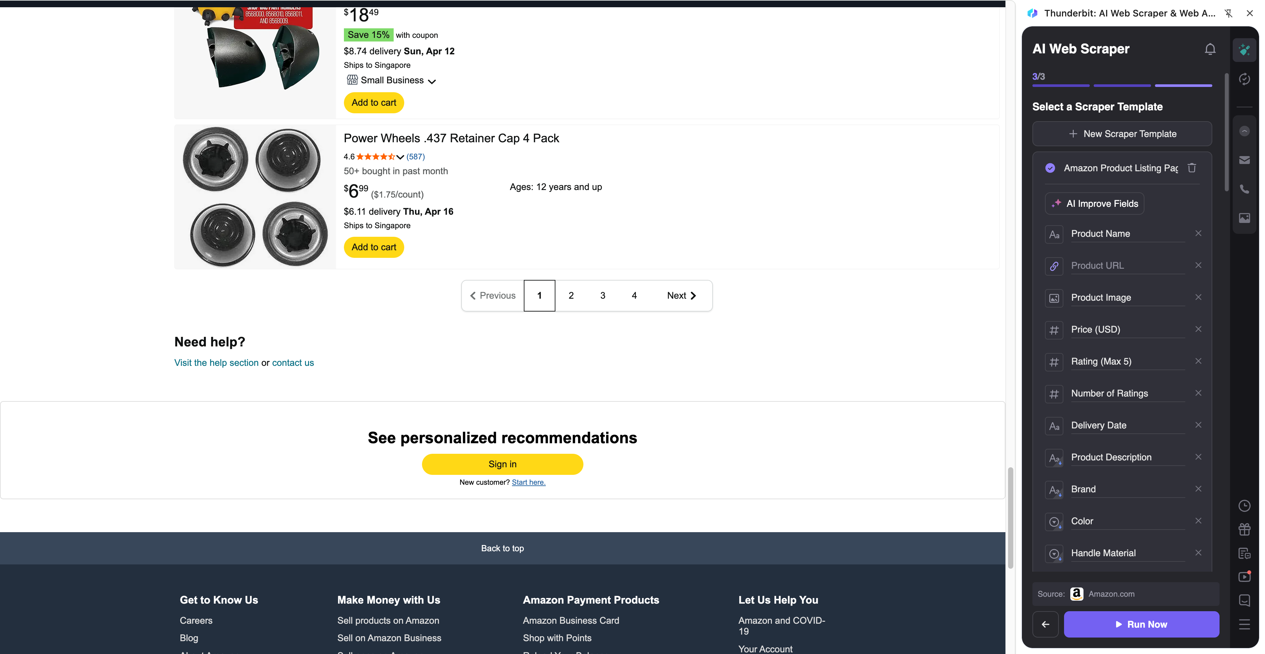Viewport: 1265px width, 654px height.
Task: Click the gift rewards icon
Action: click(x=1244, y=529)
